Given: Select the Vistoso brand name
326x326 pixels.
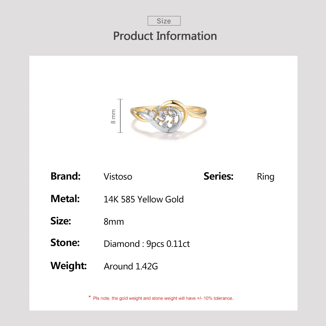Looking at the screenshot, I should pos(118,177).
